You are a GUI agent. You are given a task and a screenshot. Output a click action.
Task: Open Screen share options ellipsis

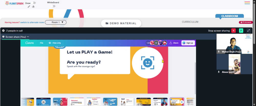pos(28,37)
